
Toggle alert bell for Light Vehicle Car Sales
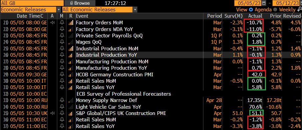pos(62,107)
